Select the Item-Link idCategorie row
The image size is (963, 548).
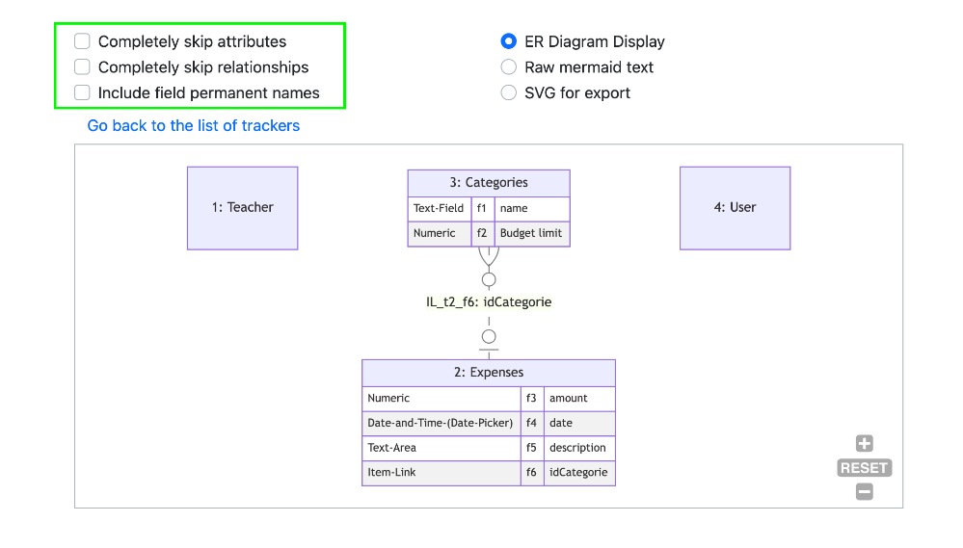point(489,473)
